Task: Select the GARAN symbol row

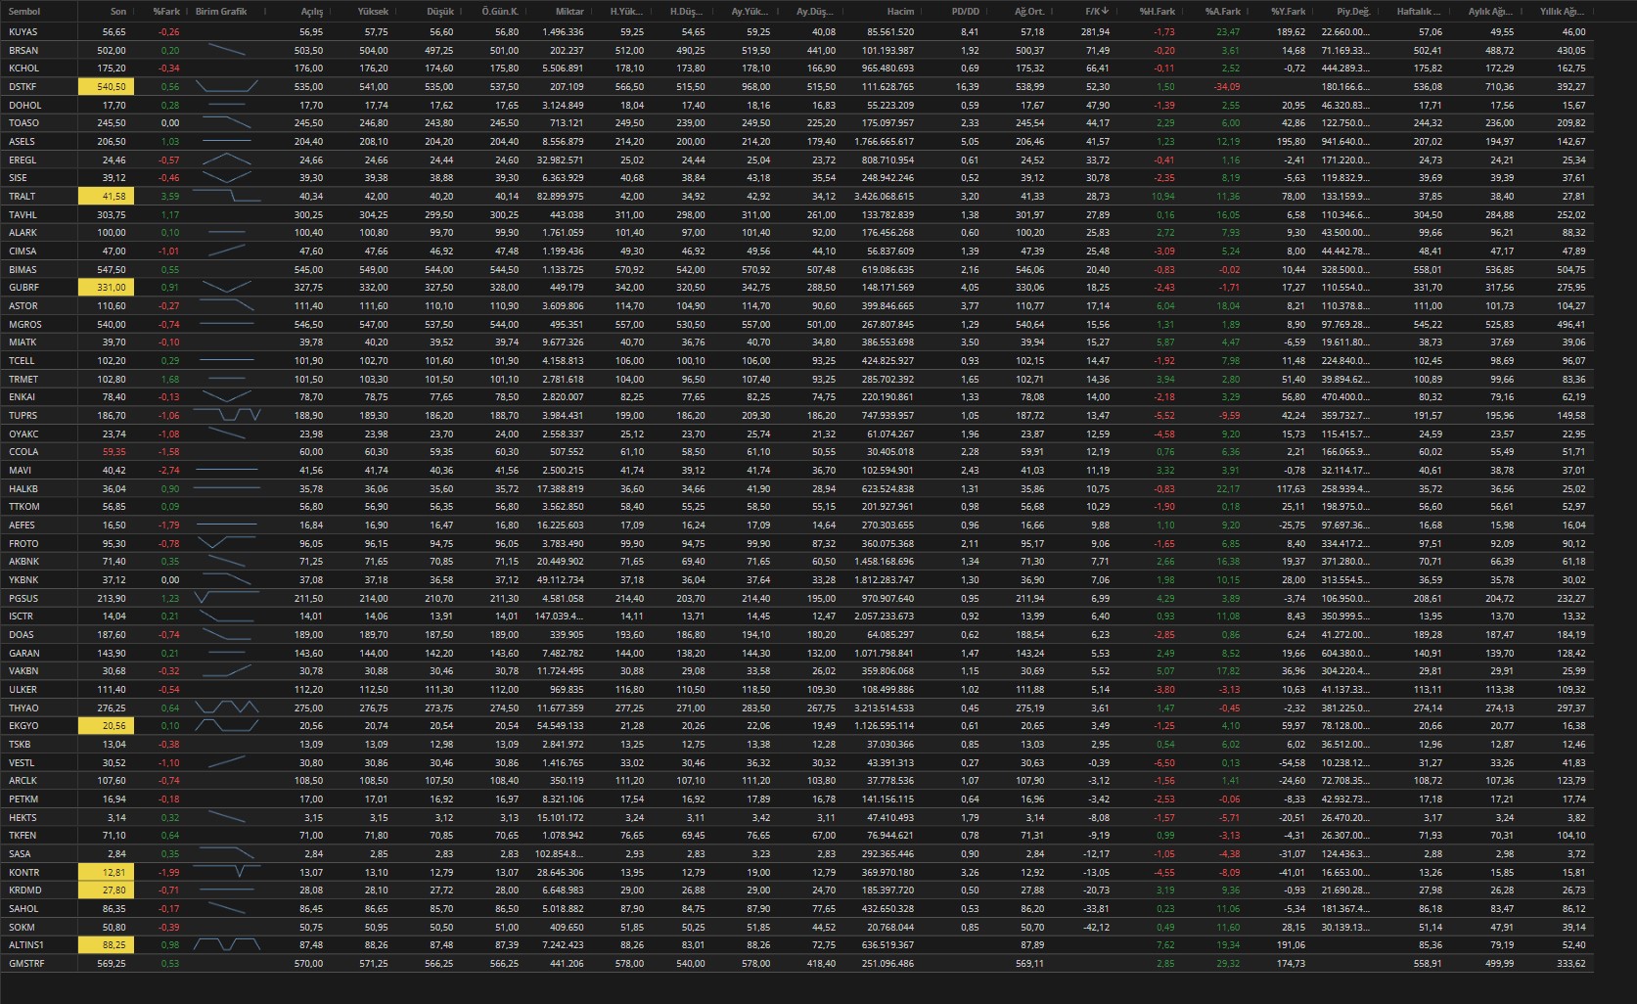Action: tap(796, 653)
